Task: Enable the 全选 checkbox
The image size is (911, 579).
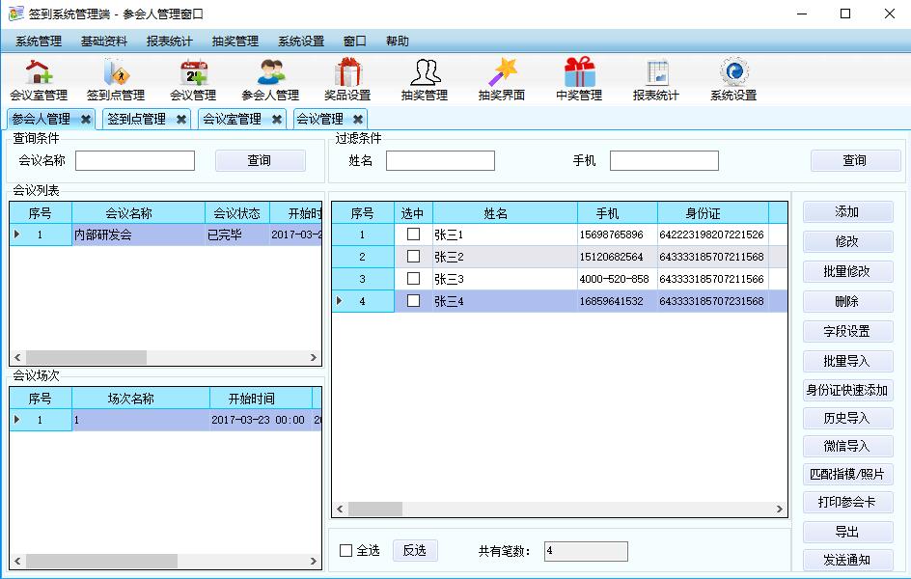Action: point(346,551)
